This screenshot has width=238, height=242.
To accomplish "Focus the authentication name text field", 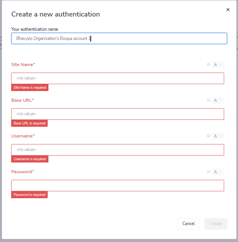I will 119,38.
